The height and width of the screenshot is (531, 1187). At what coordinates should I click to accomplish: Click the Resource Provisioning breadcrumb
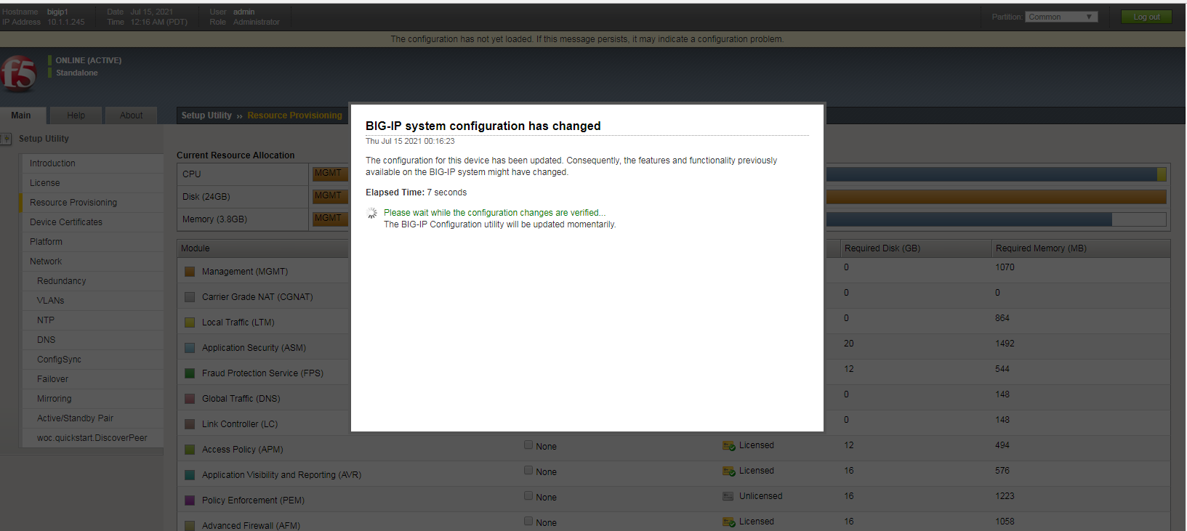pos(294,115)
